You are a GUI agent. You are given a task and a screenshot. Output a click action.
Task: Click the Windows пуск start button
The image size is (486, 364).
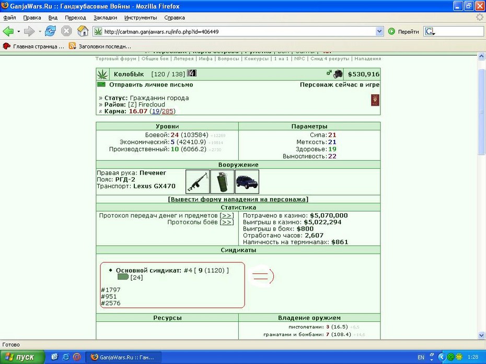pyautogui.click(x=22, y=357)
